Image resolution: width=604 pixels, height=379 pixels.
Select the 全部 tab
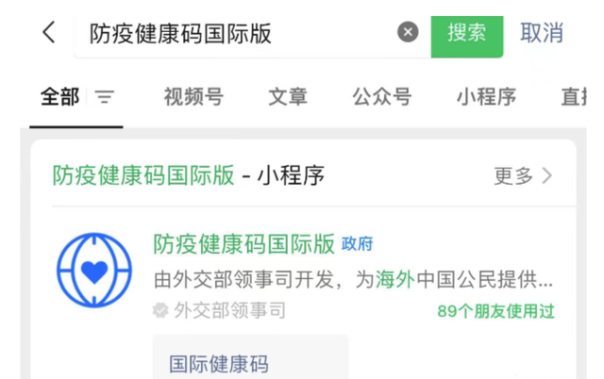coord(60,96)
